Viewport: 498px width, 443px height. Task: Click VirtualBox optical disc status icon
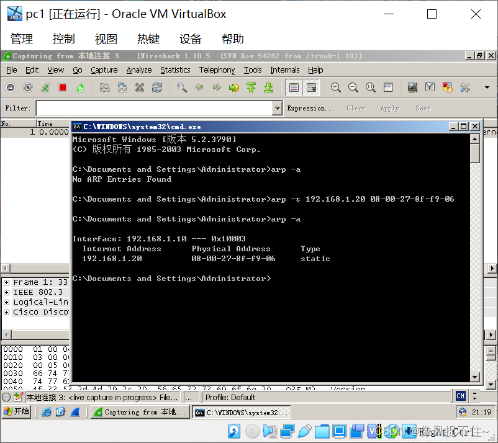[x=253, y=431]
